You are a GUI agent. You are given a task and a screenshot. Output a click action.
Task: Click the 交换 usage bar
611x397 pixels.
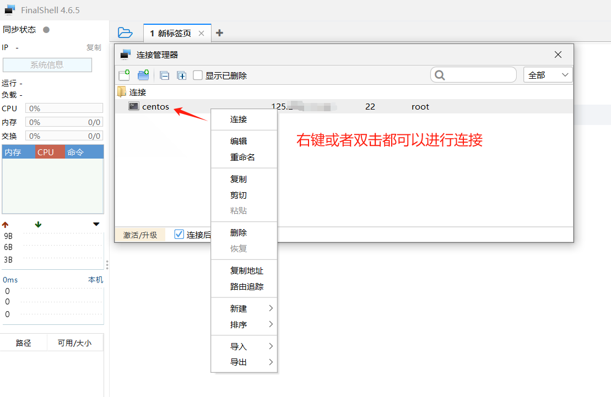[x=64, y=135]
